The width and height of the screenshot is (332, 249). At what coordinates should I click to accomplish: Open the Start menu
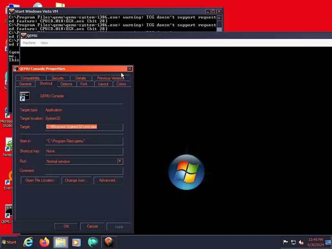pos(9,242)
